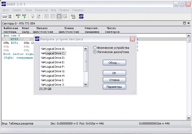Click the Файловая система column header
Image resolution: width=192 pixels, height=134 pixels.
pos(11,30)
